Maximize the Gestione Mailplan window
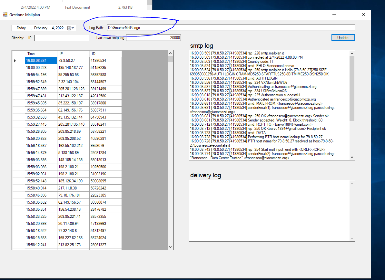 coord(349,14)
